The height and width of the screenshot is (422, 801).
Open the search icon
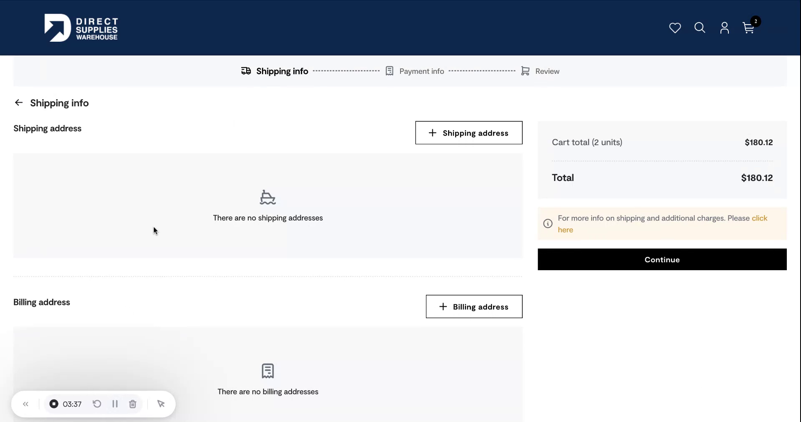[700, 28]
